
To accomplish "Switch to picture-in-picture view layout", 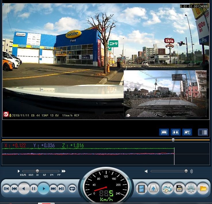I will (x=187, y=132).
